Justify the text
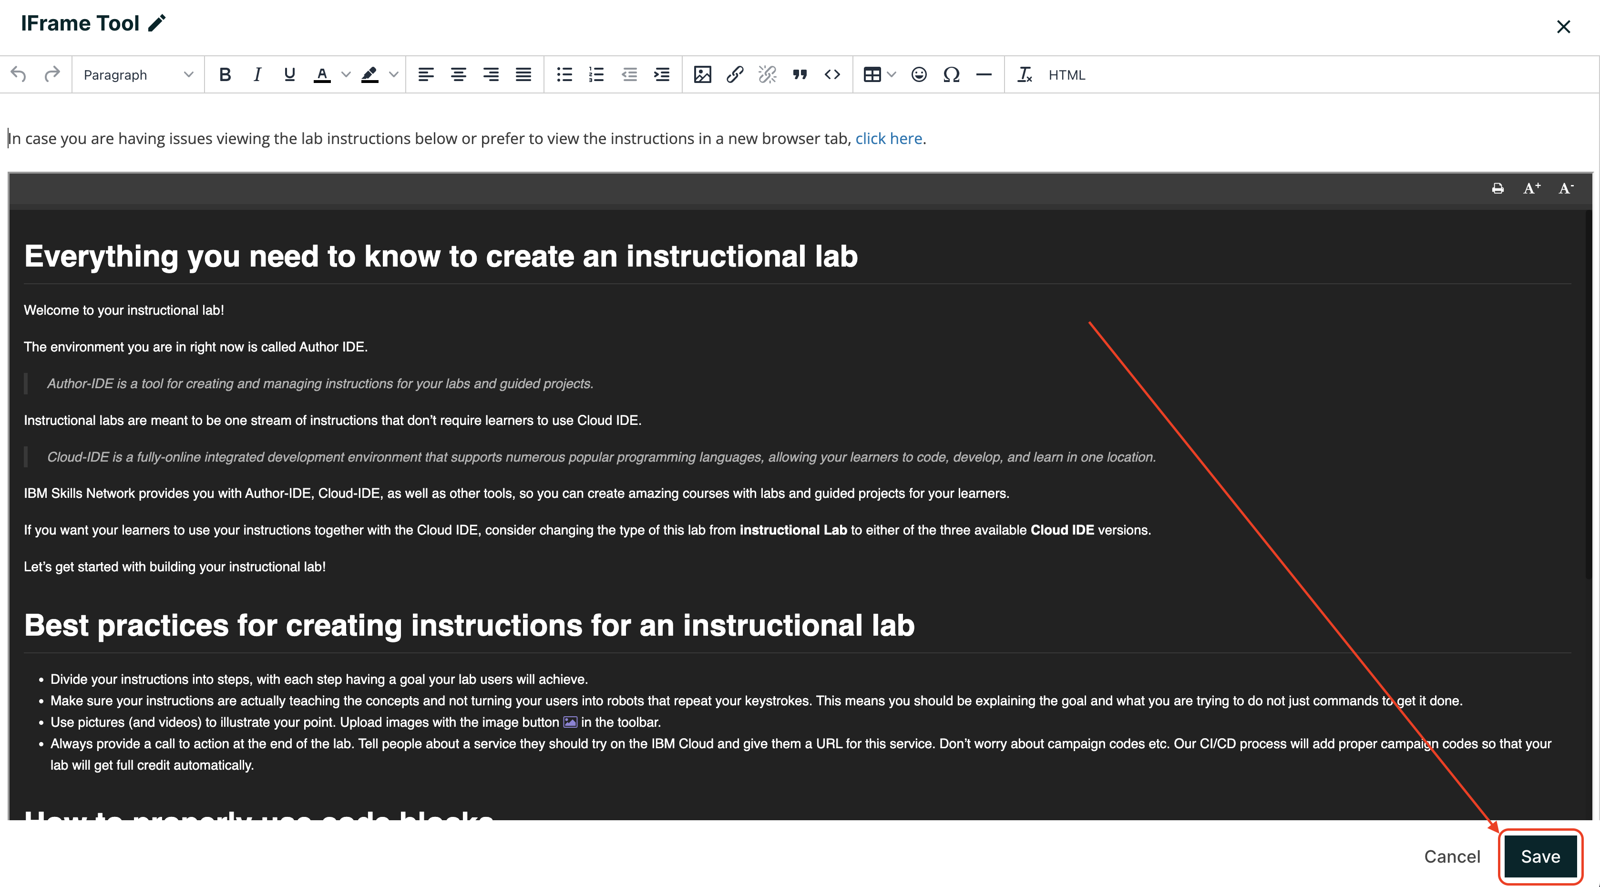Viewport: 1600px width, 887px height. pyautogui.click(x=523, y=74)
